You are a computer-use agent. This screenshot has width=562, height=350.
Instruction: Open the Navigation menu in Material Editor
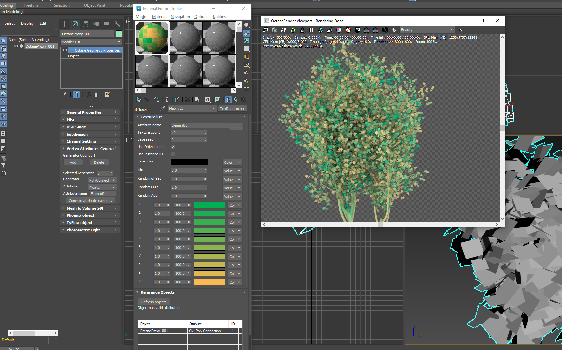(x=180, y=17)
